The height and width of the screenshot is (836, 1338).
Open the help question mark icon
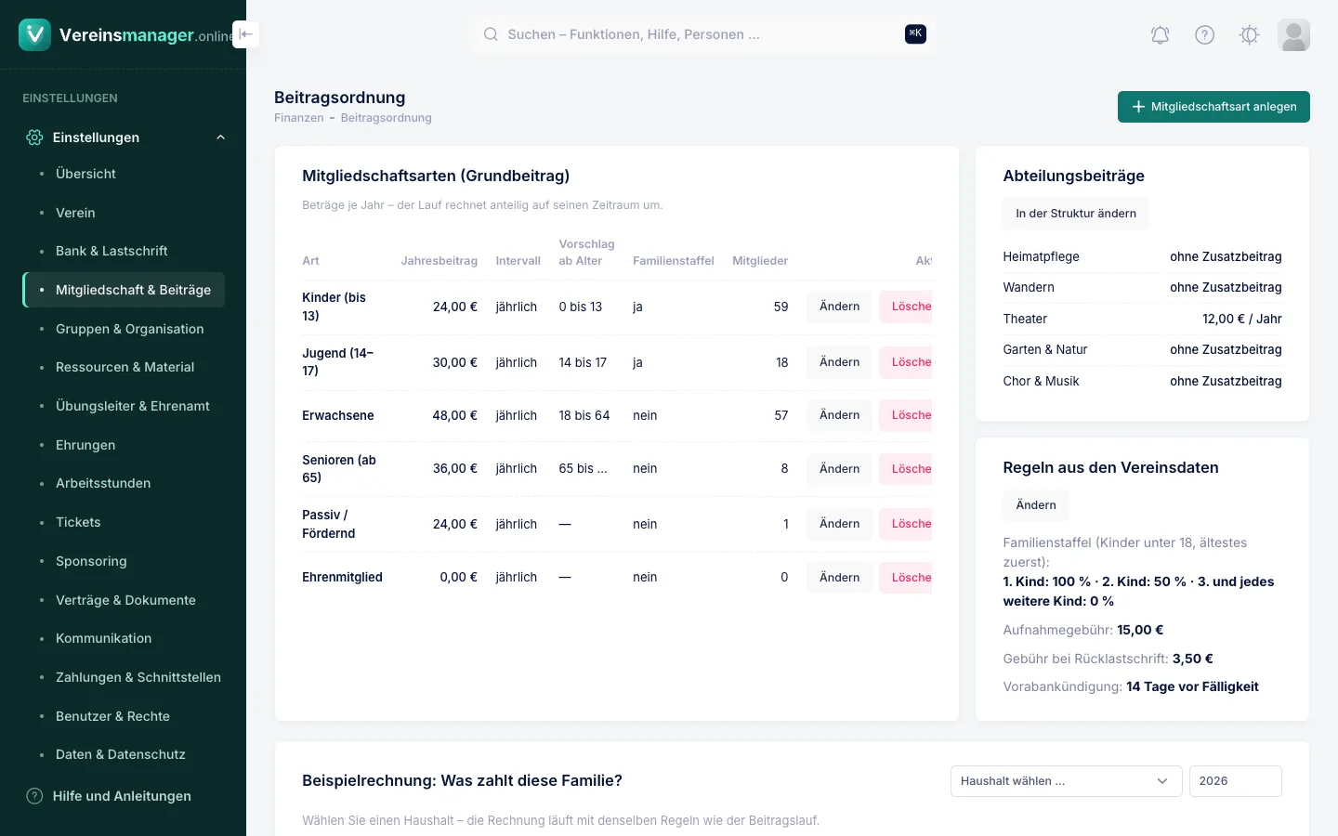click(x=1204, y=35)
